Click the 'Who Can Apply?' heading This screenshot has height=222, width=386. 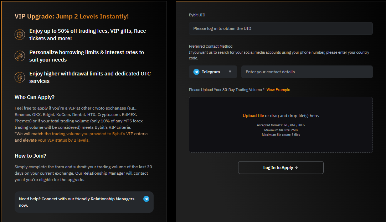pos(35,97)
